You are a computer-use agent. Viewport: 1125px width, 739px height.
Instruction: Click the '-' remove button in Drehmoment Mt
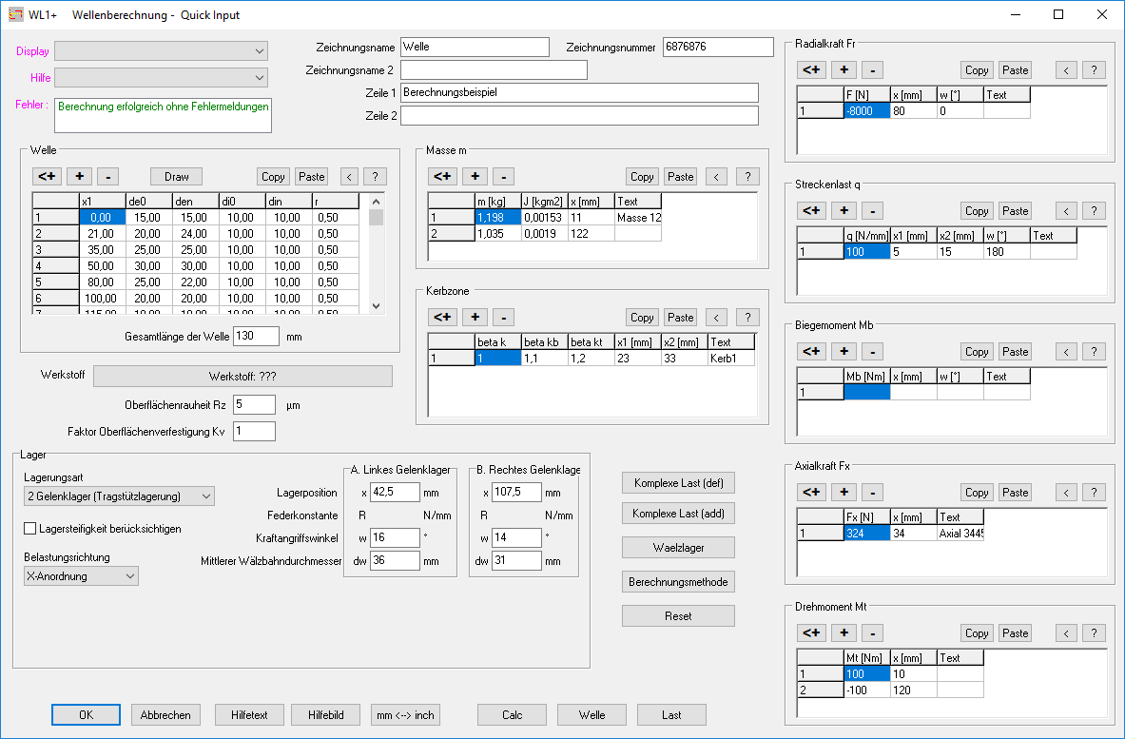(x=872, y=632)
